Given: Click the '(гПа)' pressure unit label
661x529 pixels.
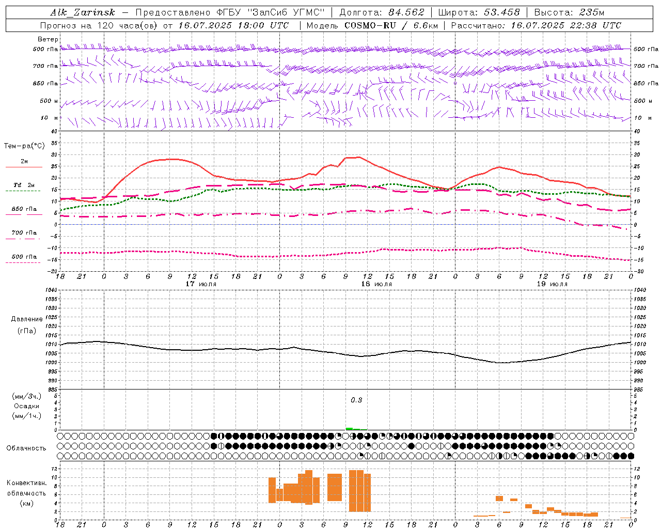Looking at the screenshot, I should 27,331.
